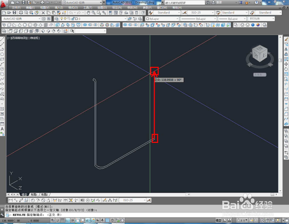Click the Linear dimension tool
This screenshot has width=289, height=224.
11,200
